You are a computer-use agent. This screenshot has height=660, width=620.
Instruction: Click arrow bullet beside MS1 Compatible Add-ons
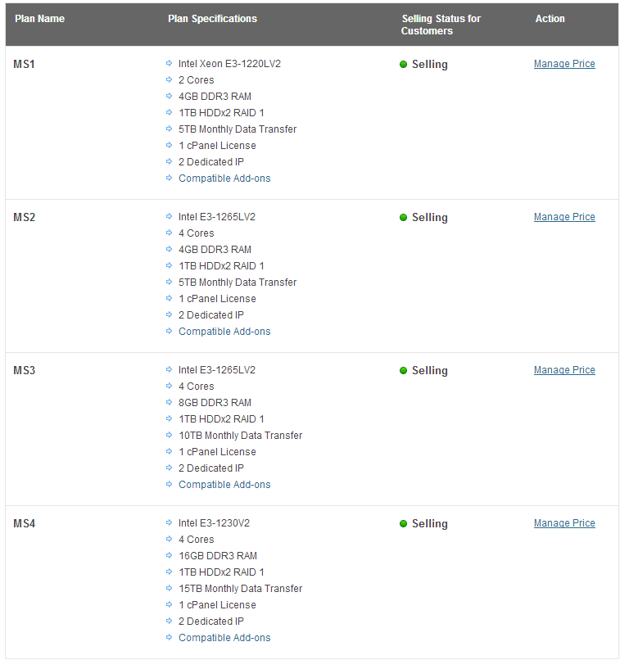[169, 178]
